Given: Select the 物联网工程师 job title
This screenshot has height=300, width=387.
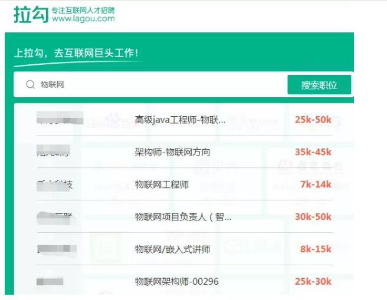Looking at the screenshot, I should pos(162,184).
